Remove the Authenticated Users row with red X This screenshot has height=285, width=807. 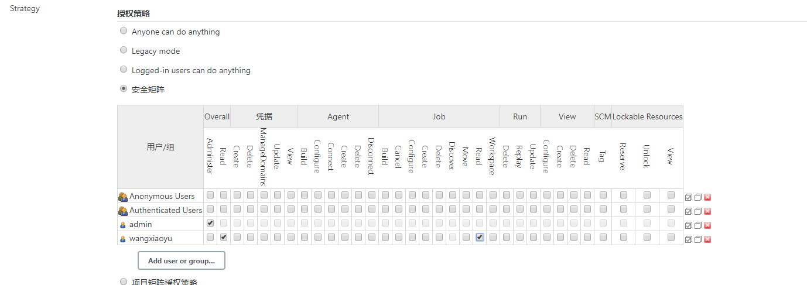pyautogui.click(x=707, y=211)
